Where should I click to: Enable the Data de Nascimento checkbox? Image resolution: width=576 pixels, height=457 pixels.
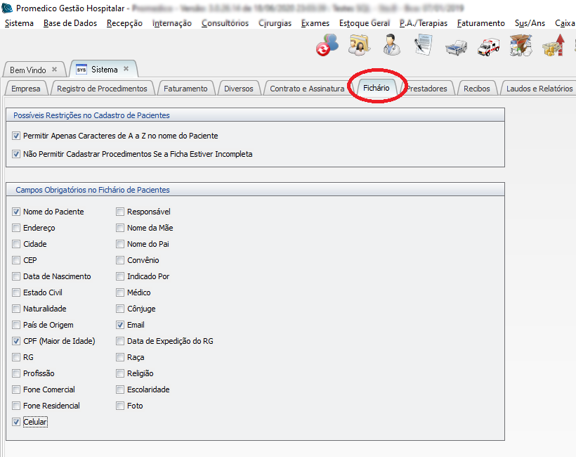pyautogui.click(x=16, y=276)
